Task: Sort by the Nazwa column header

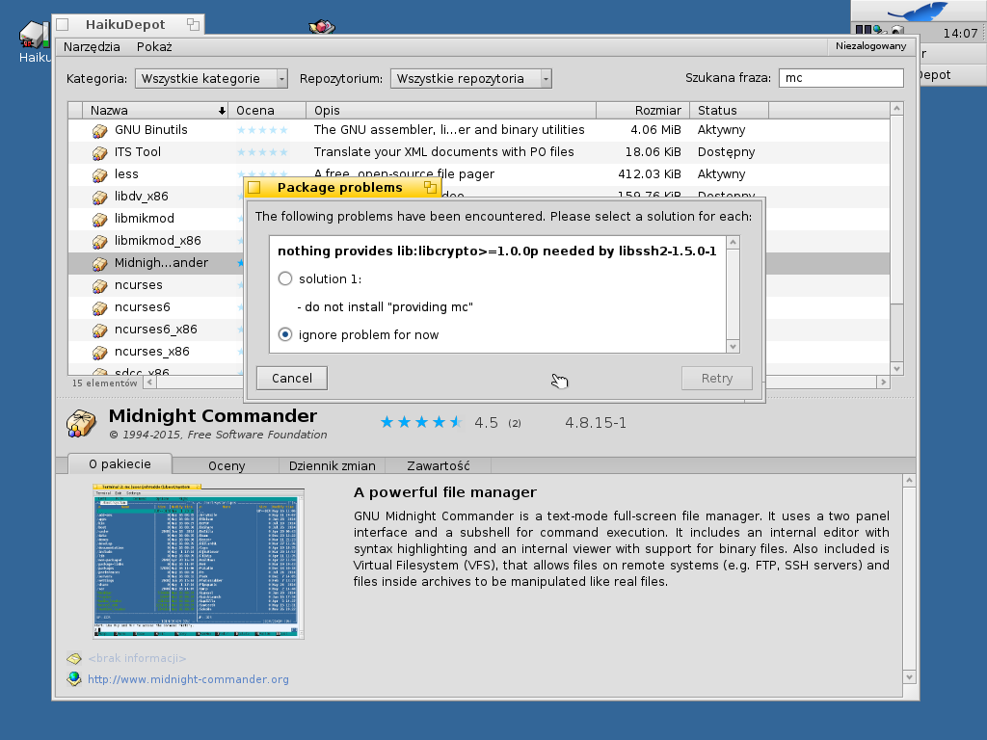Action: click(x=155, y=110)
